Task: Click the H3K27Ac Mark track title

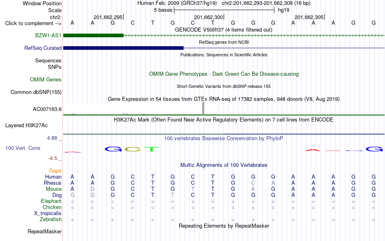Action: (223, 120)
